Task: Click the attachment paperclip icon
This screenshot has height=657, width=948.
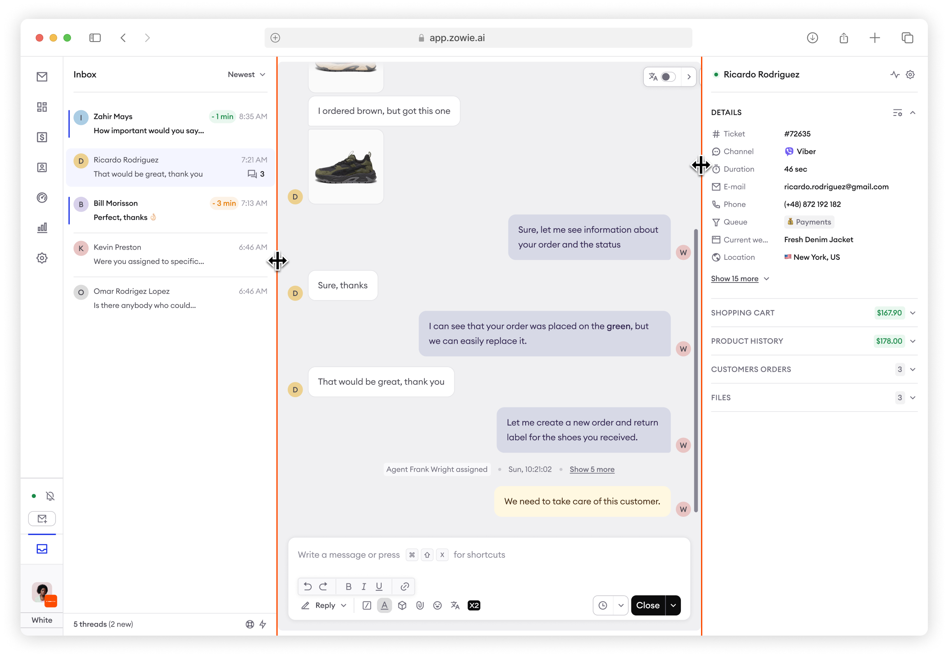Action: click(419, 605)
